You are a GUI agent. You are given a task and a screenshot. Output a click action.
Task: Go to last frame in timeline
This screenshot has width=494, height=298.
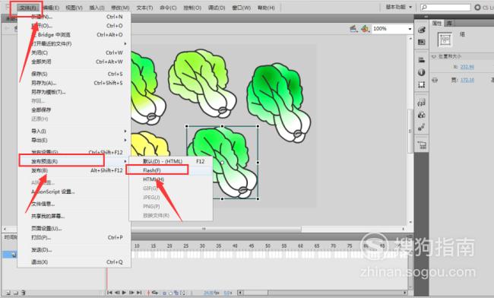139,293
